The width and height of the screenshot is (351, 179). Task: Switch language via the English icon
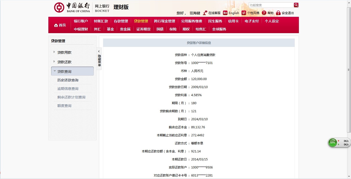tap(225, 13)
